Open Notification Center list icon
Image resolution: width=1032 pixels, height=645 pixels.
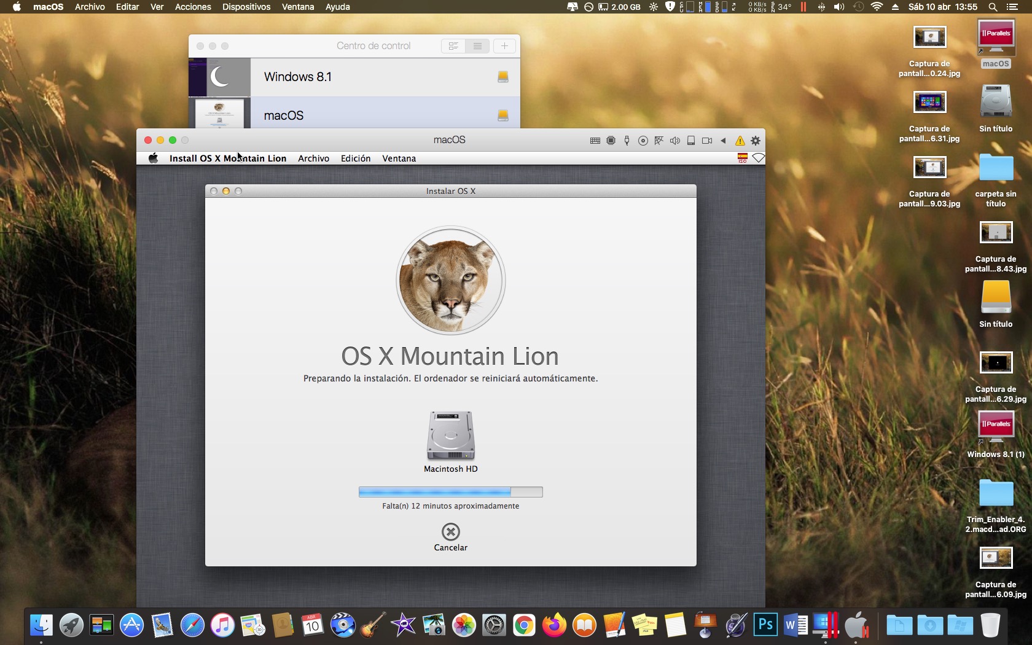(x=1012, y=7)
